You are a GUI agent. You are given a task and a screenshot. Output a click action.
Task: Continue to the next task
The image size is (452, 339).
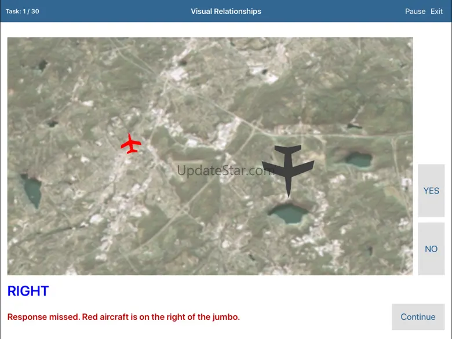(418, 317)
